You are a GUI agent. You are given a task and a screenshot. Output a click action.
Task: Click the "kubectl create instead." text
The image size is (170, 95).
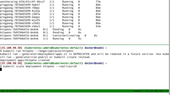73,57
